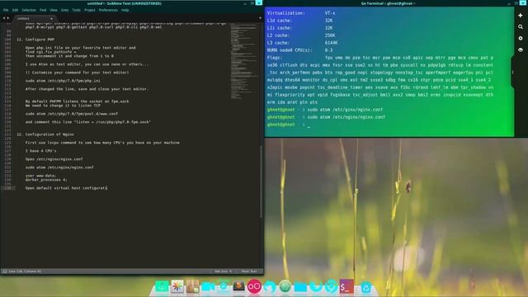Open the Find menu
This screenshot has width=528, height=297.
pyautogui.click(x=43, y=10)
